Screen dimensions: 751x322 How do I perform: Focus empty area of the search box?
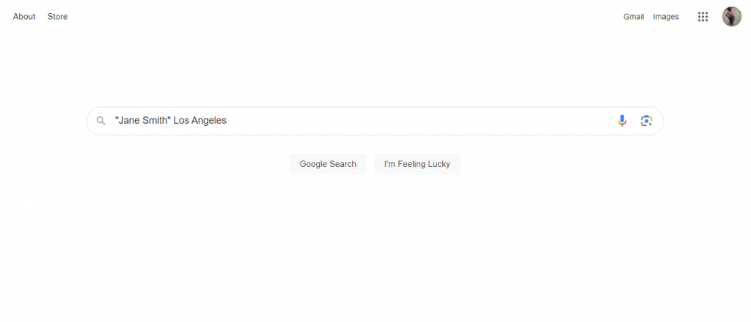[418, 121]
